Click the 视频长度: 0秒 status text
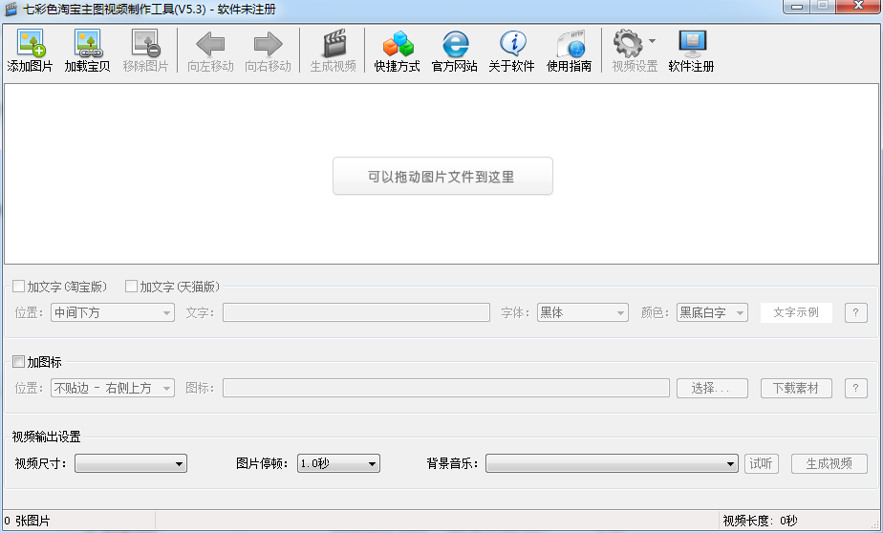Screen dimensions: 883x533 click(x=761, y=522)
